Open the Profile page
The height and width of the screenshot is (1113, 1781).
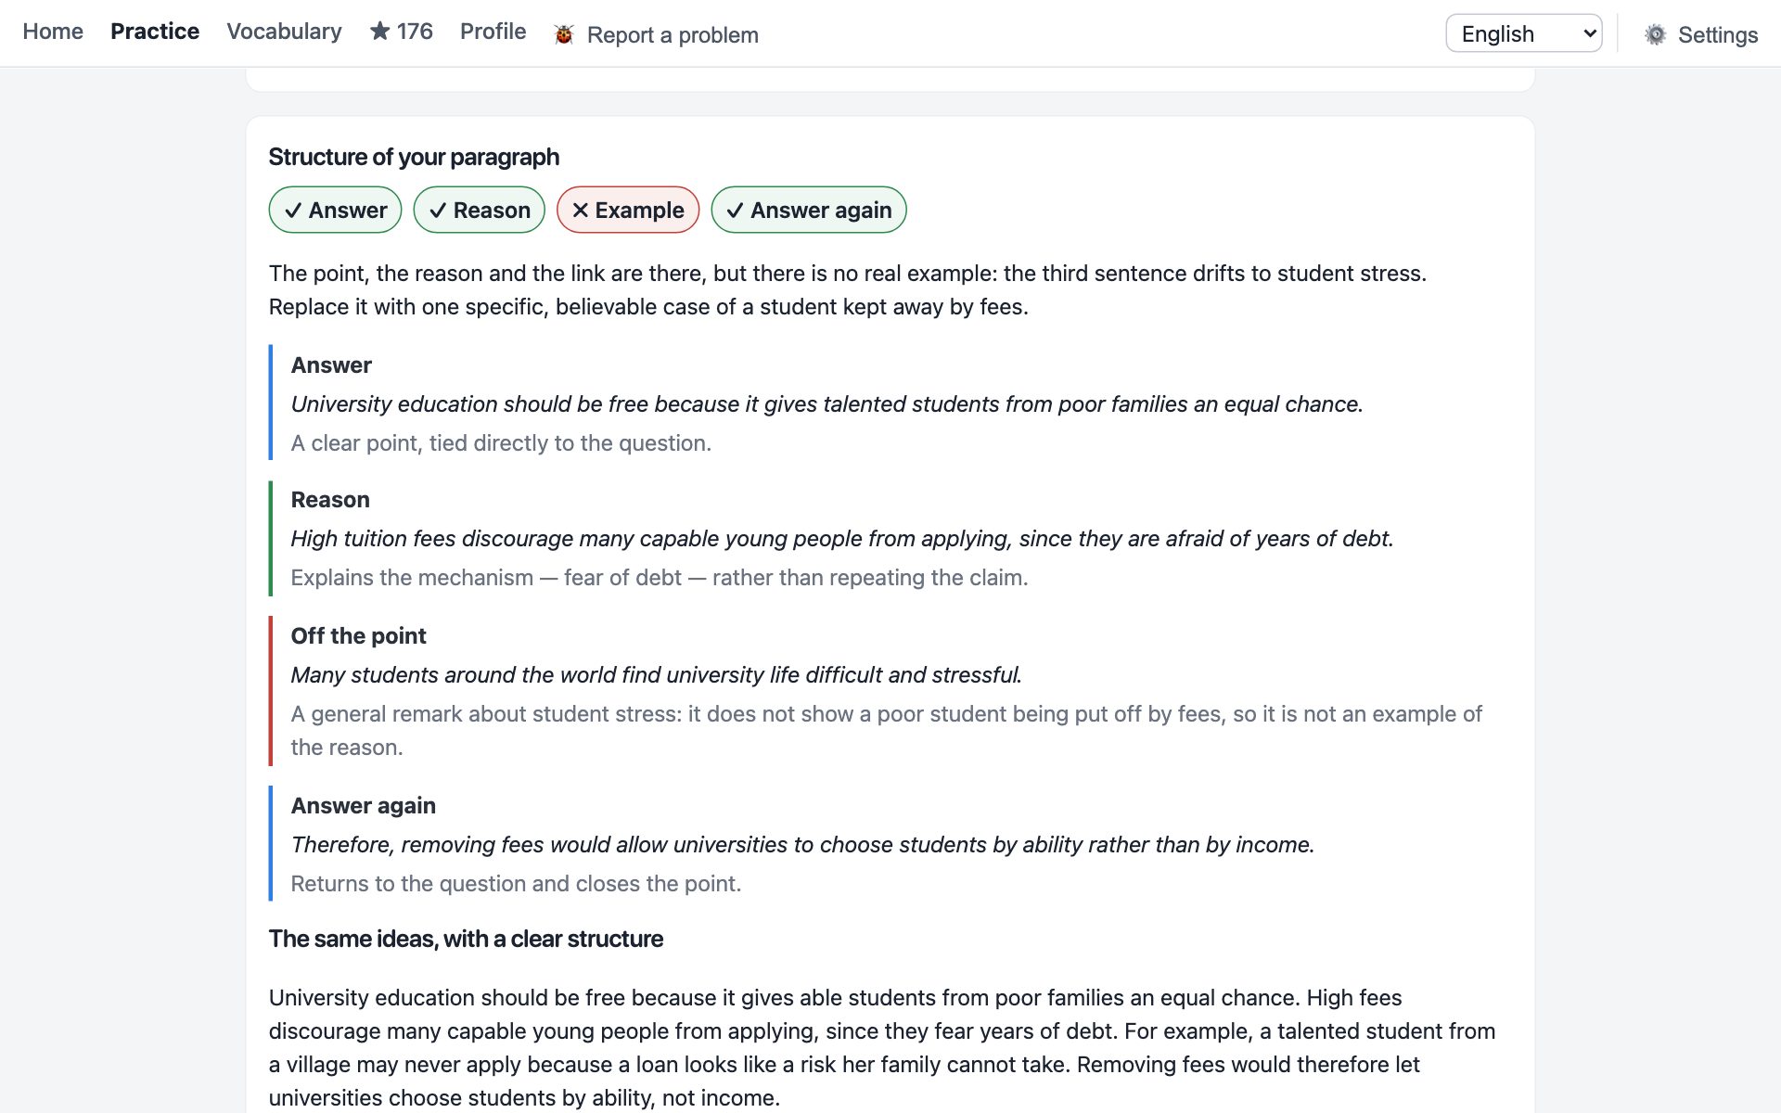click(493, 31)
